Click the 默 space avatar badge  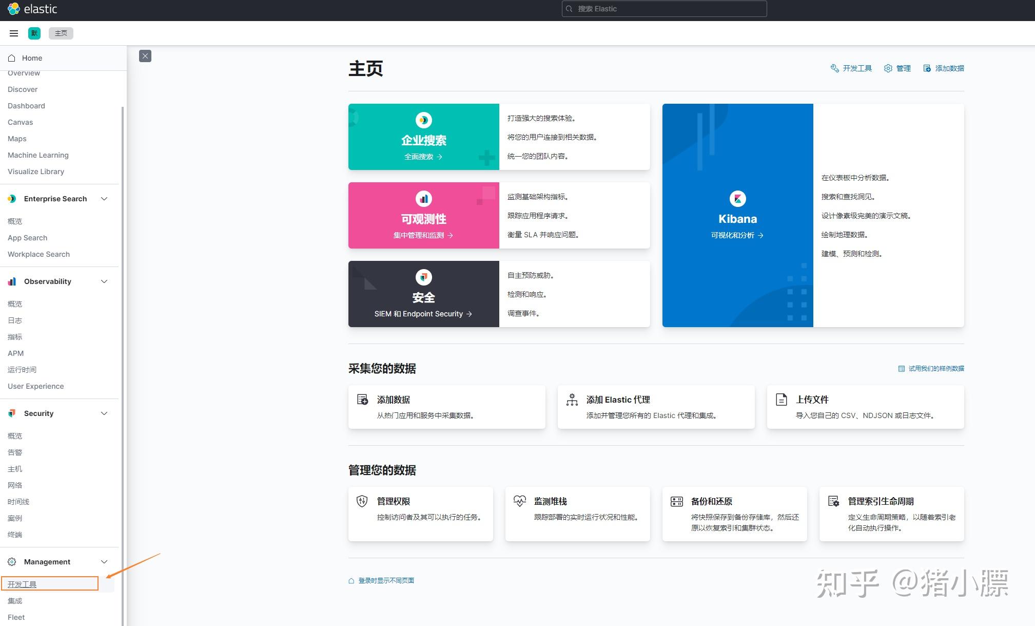[34, 33]
